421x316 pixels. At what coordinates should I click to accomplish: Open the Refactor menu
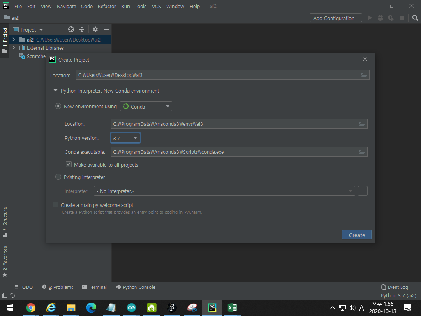point(107,6)
